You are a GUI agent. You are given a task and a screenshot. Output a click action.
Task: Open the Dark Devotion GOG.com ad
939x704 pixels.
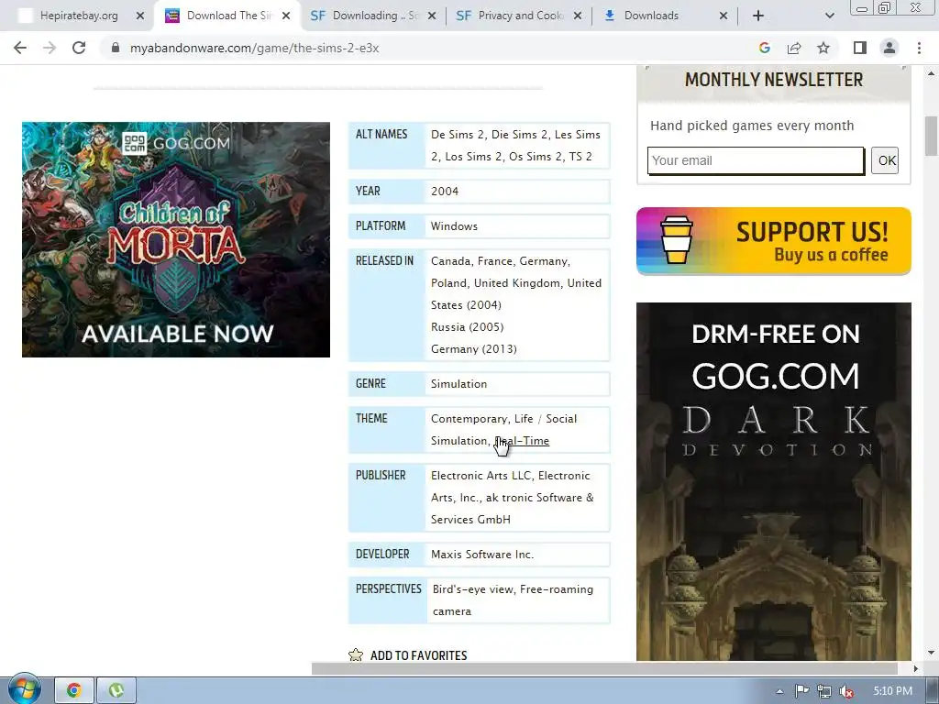coord(774,482)
